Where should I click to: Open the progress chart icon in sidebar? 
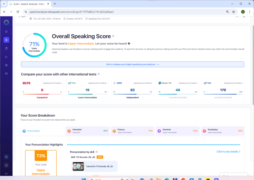click(6, 56)
